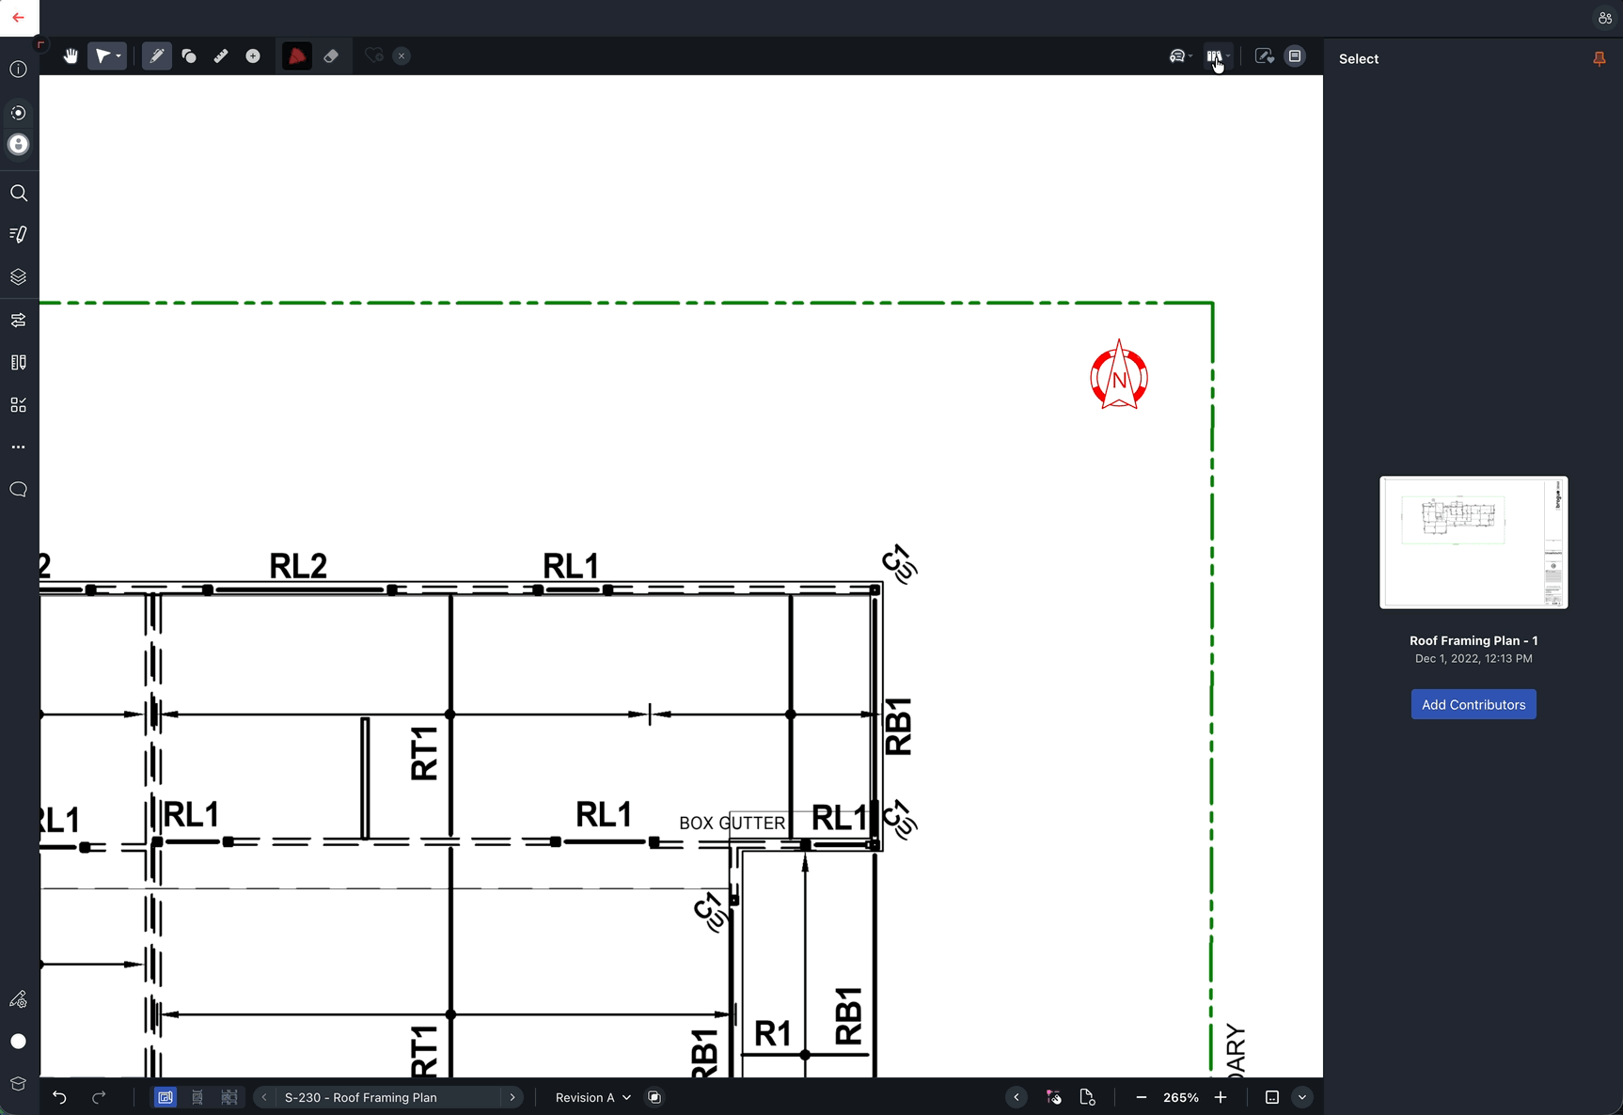Click the learning cap icon at bottom
This screenshot has height=1115, width=1623.
point(19,1084)
